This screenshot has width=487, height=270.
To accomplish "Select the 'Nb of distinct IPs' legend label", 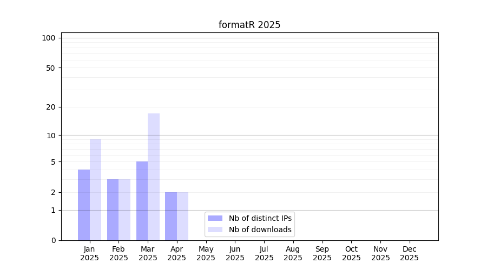I will 260,218.
